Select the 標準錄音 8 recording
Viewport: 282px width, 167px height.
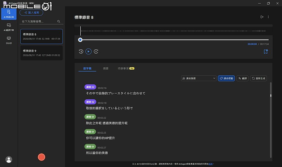[42, 36]
